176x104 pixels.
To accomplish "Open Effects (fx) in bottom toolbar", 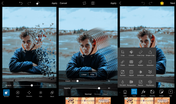I will pos(143,93).
